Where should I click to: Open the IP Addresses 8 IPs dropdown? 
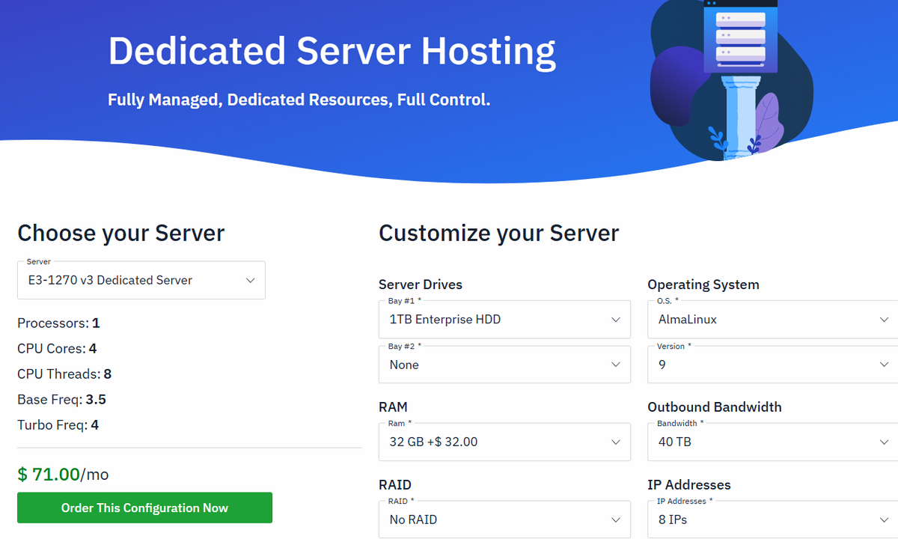[x=773, y=519]
